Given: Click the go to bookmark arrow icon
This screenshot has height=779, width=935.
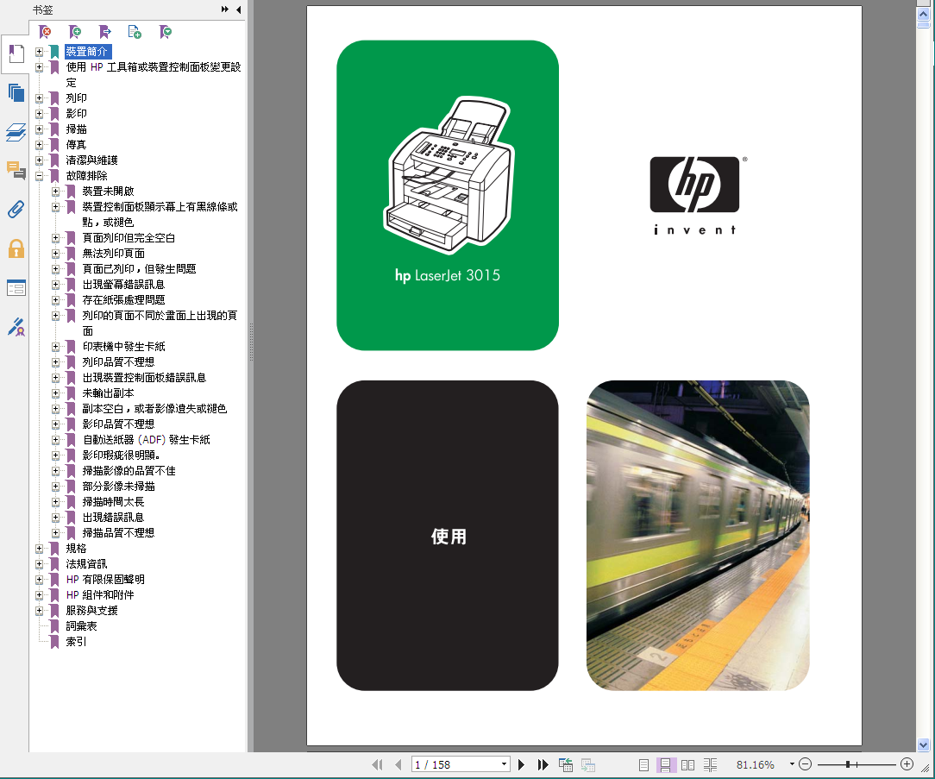Looking at the screenshot, I should [105, 32].
